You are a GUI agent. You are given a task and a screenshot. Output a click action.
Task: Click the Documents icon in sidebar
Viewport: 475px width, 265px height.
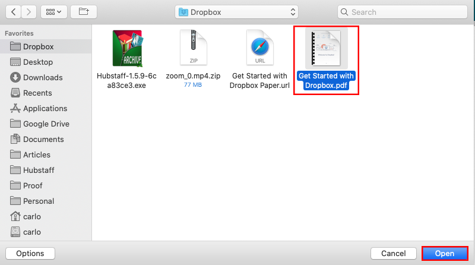pos(15,139)
